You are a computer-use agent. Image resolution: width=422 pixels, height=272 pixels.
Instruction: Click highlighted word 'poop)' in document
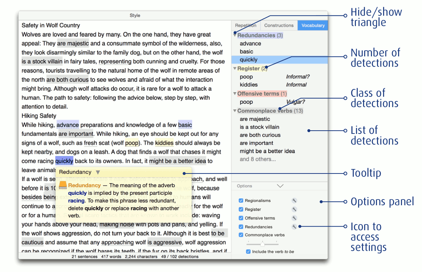132,143
